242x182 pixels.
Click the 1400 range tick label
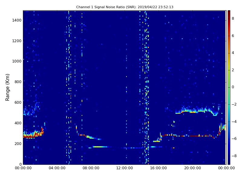17,20
